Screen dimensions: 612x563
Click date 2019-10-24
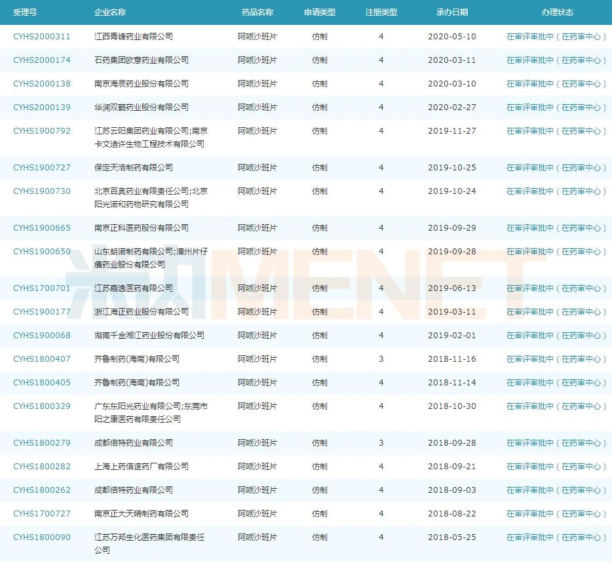coord(452,191)
